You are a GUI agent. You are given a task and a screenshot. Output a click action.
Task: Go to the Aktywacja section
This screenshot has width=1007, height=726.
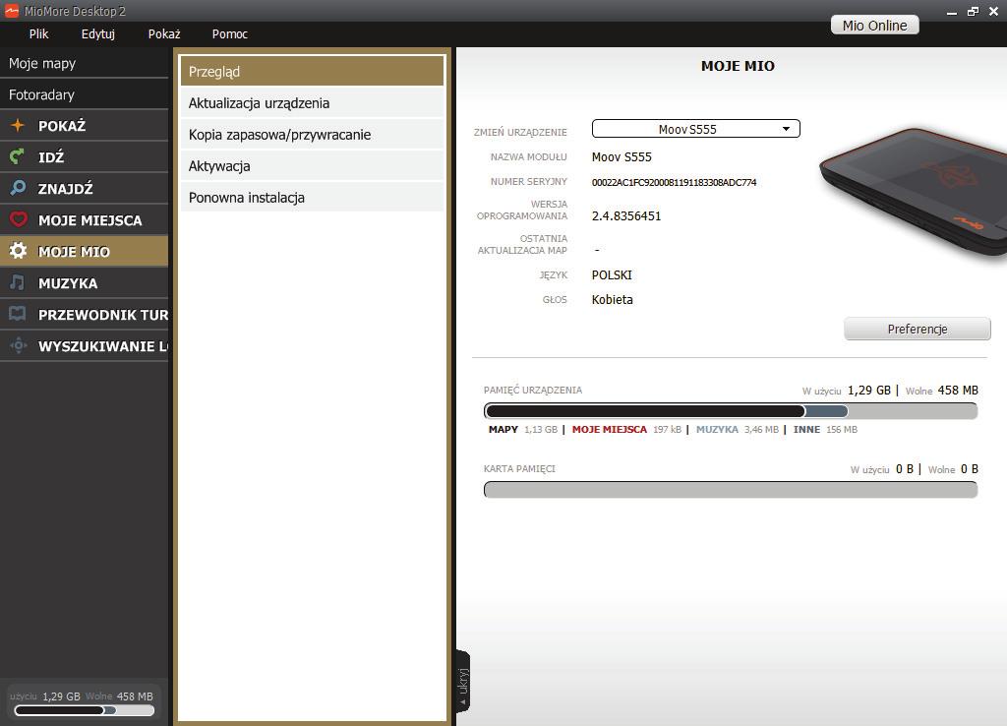pyautogui.click(x=312, y=165)
